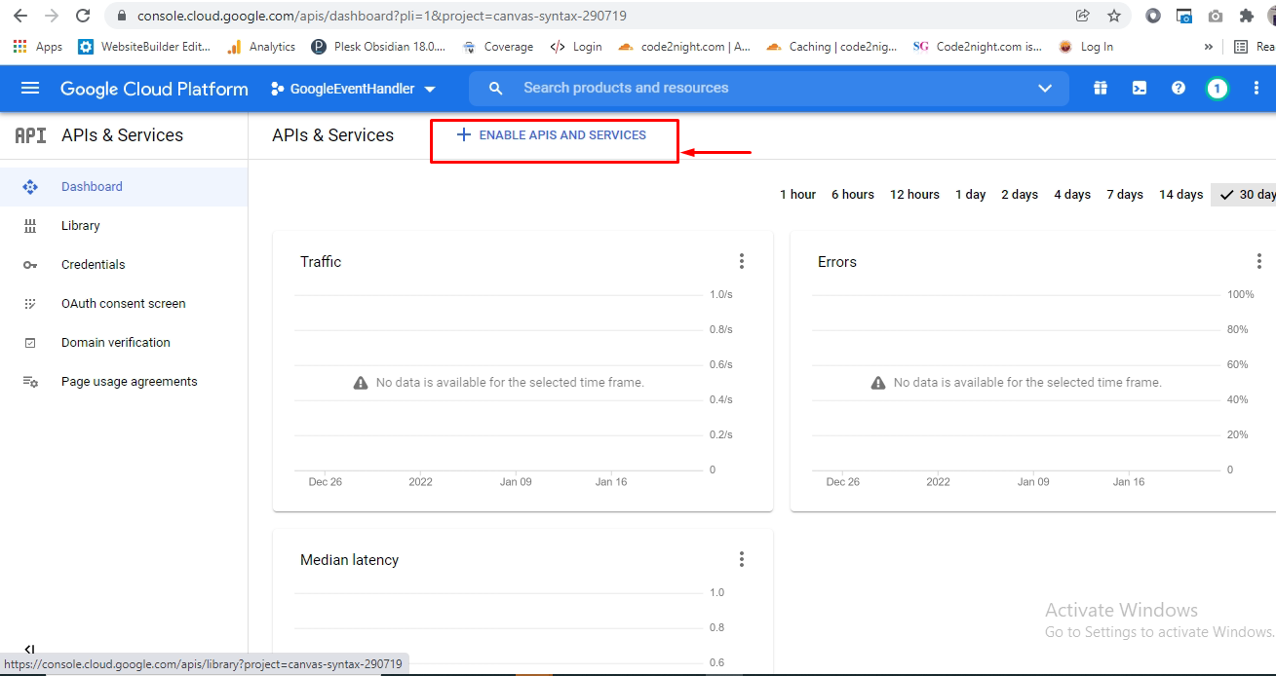The width and height of the screenshot is (1276, 676).
Task: Open the Plesk Obsidian bookmark
Action: click(377, 47)
